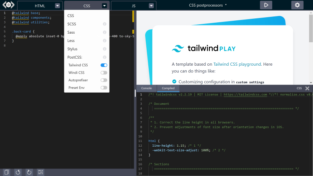Click the LiveCodes logo icon

pyautogui.click(x=8, y=5)
